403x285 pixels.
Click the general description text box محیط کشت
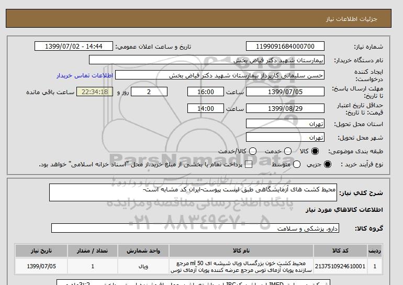(x=193, y=192)
